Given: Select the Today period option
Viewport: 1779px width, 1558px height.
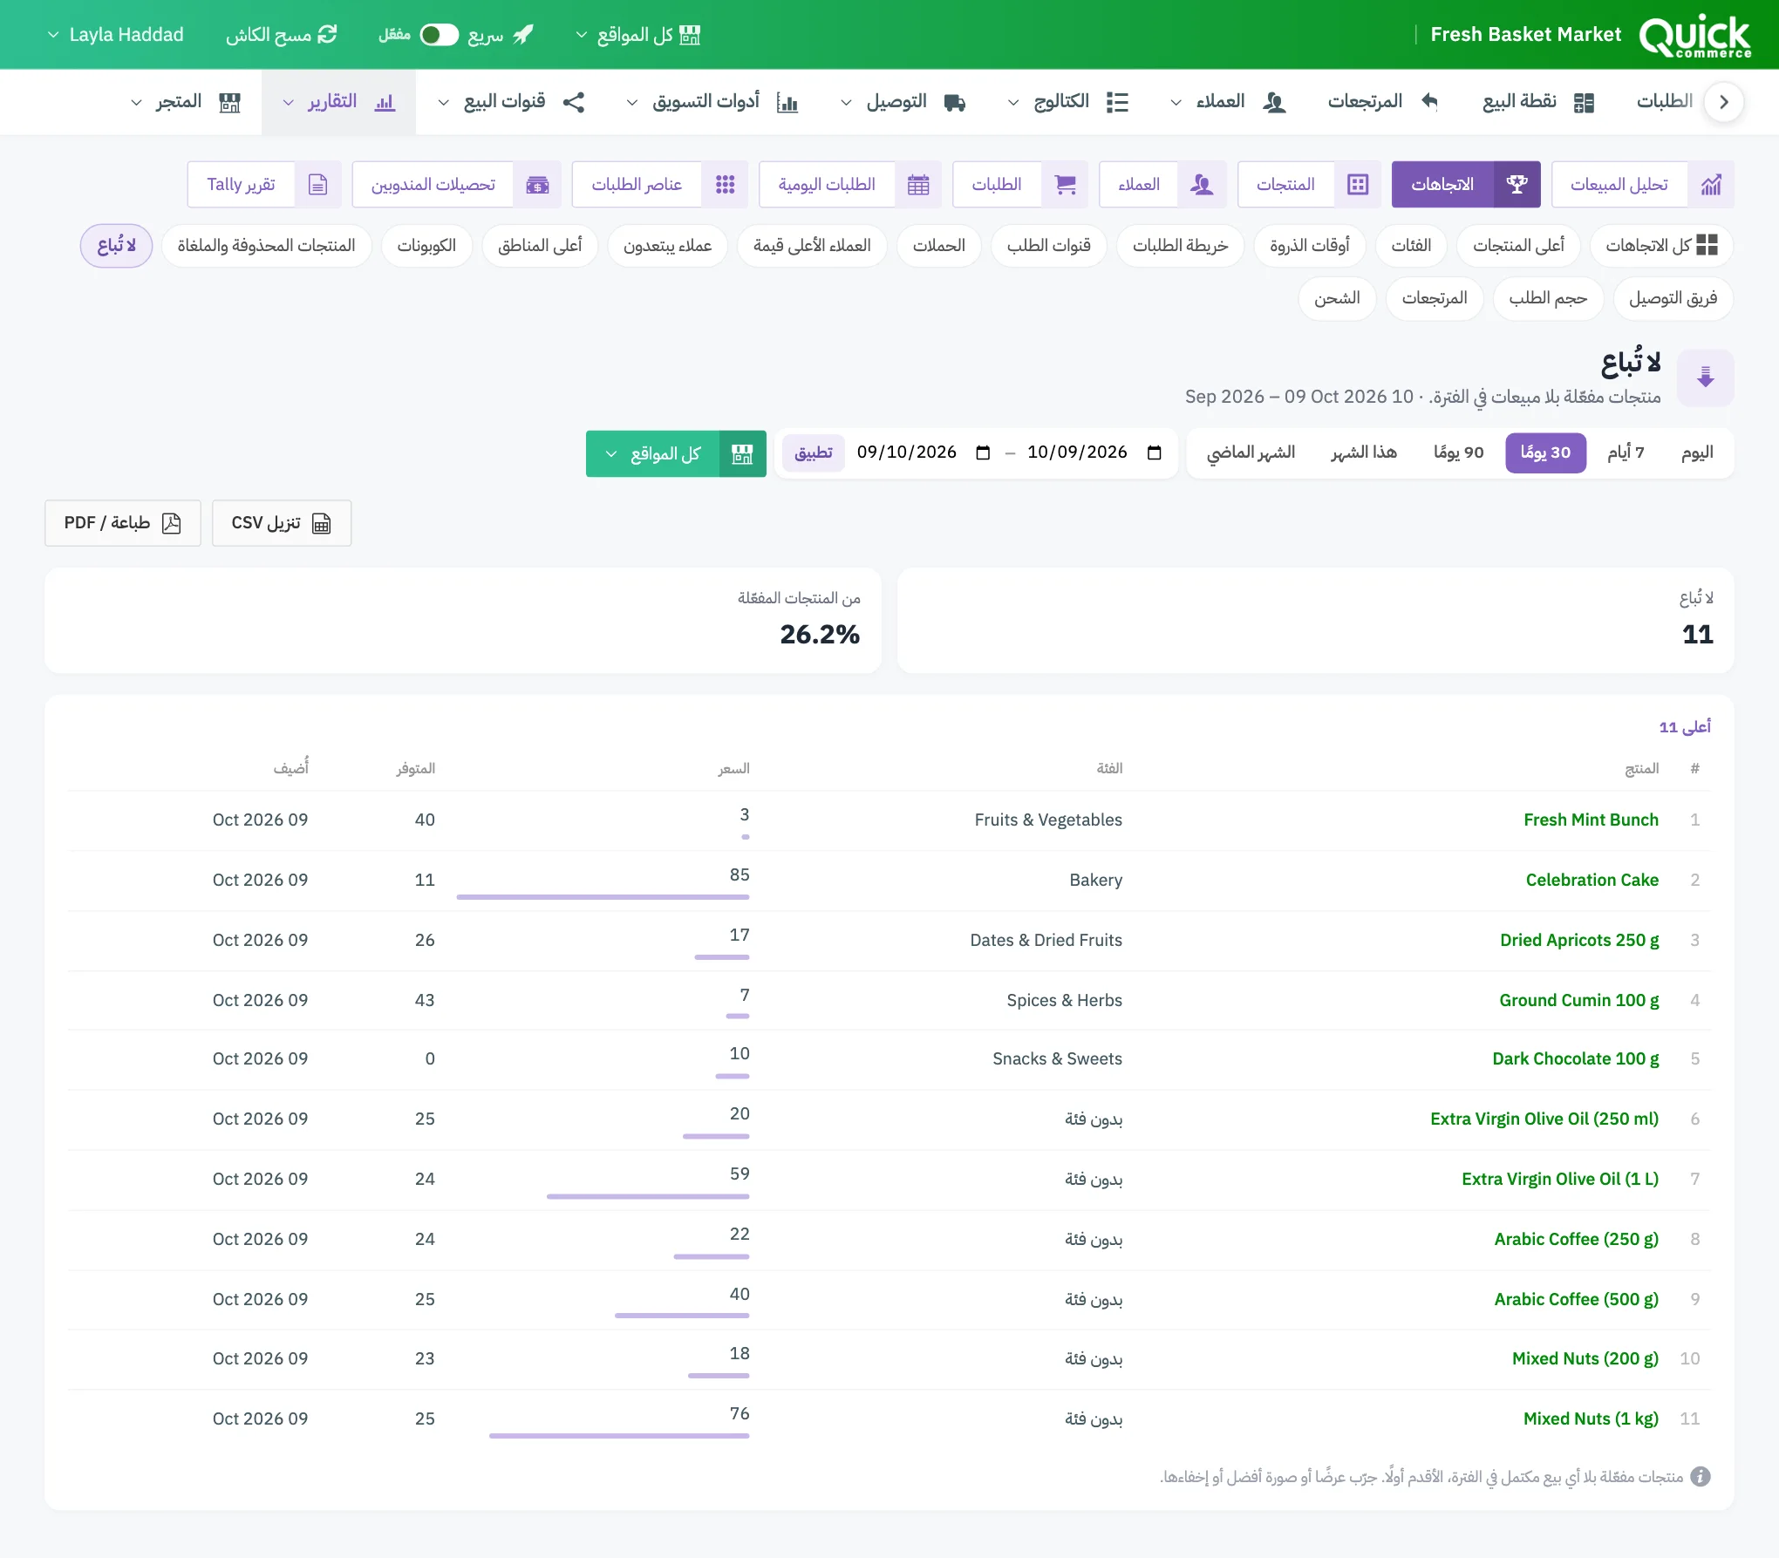Looking at the screenshot, I should pos(1697,452).
